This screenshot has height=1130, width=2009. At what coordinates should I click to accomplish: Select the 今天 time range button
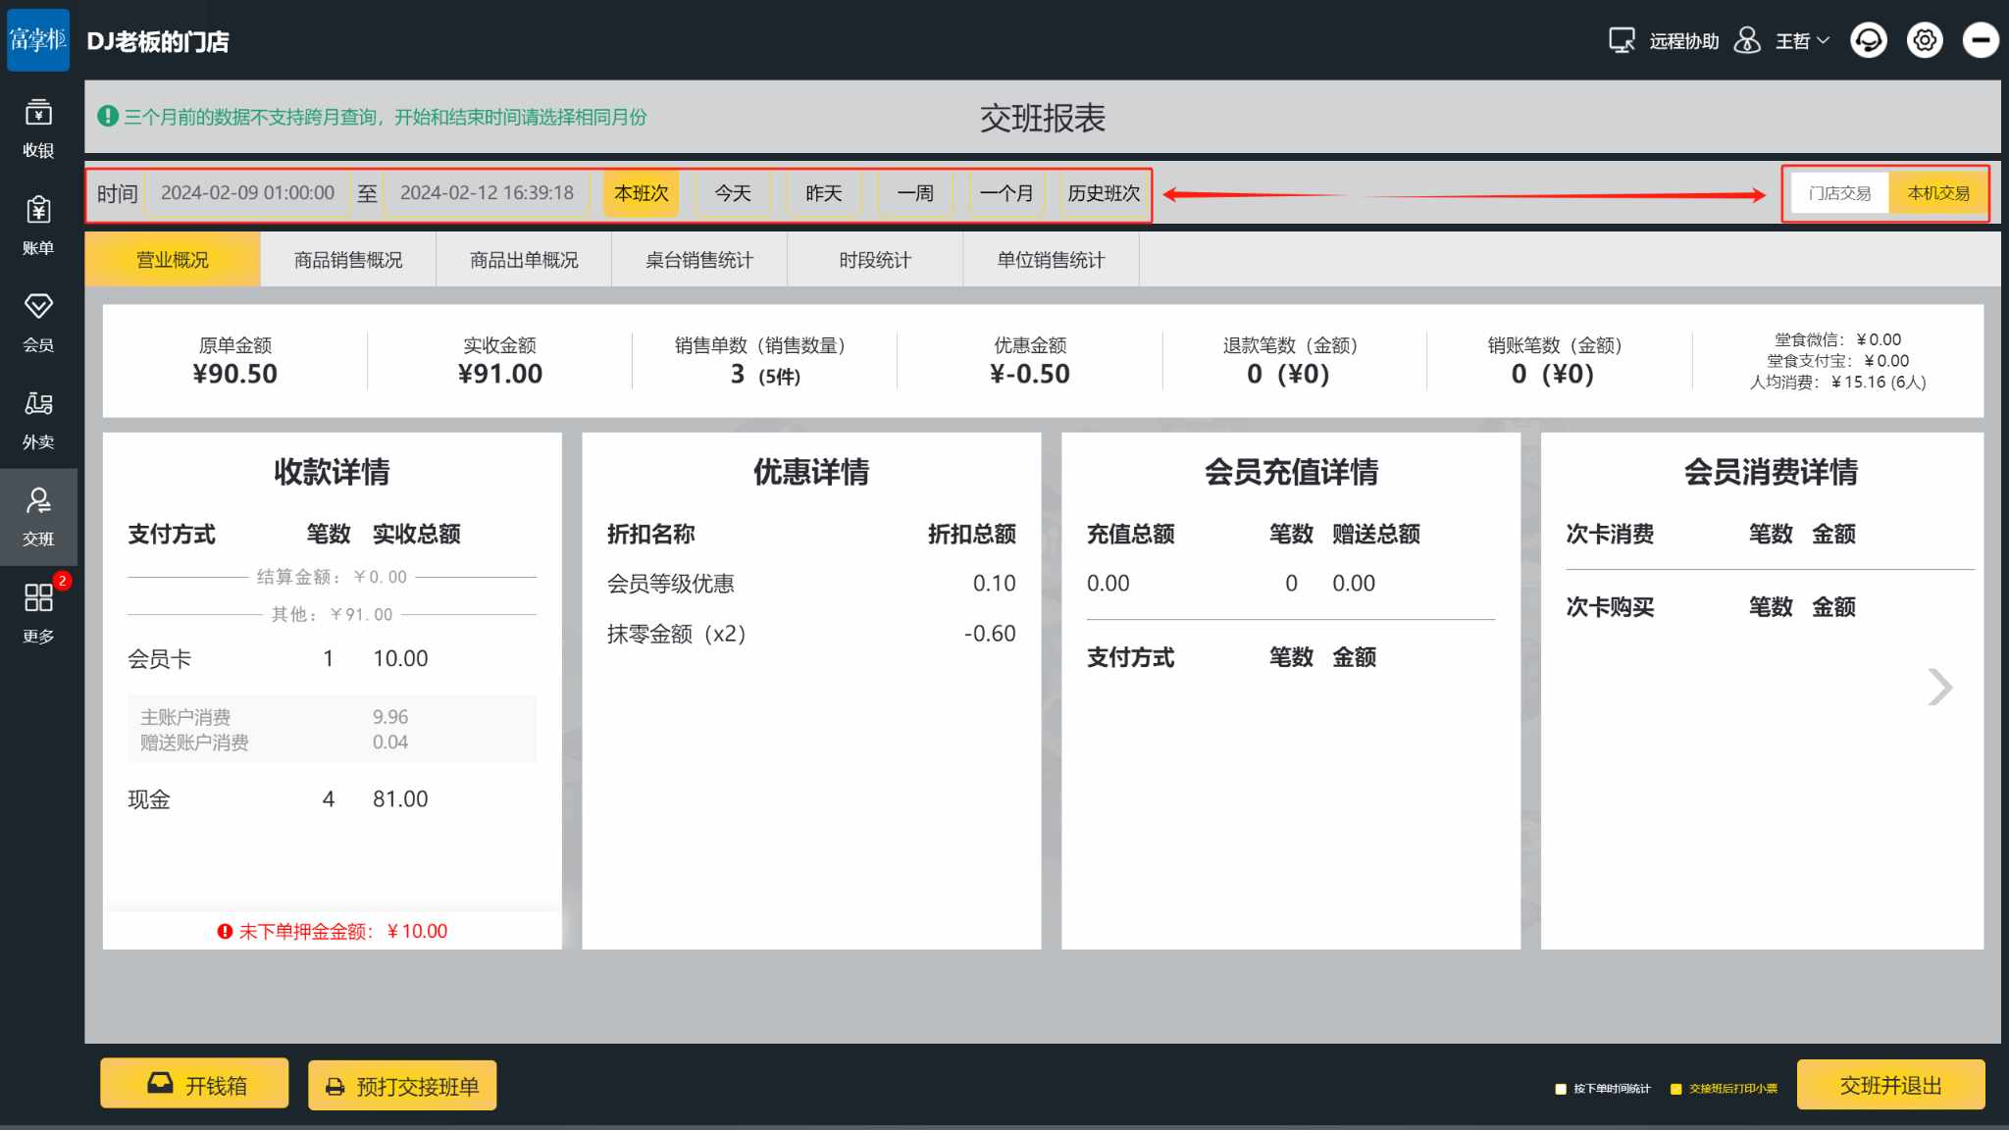[733, 193]
